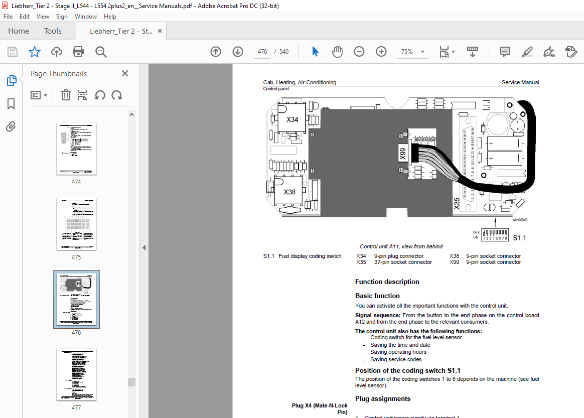Click total pages count '540'
Screen dimensions: 584x418
tap(284, 52)
